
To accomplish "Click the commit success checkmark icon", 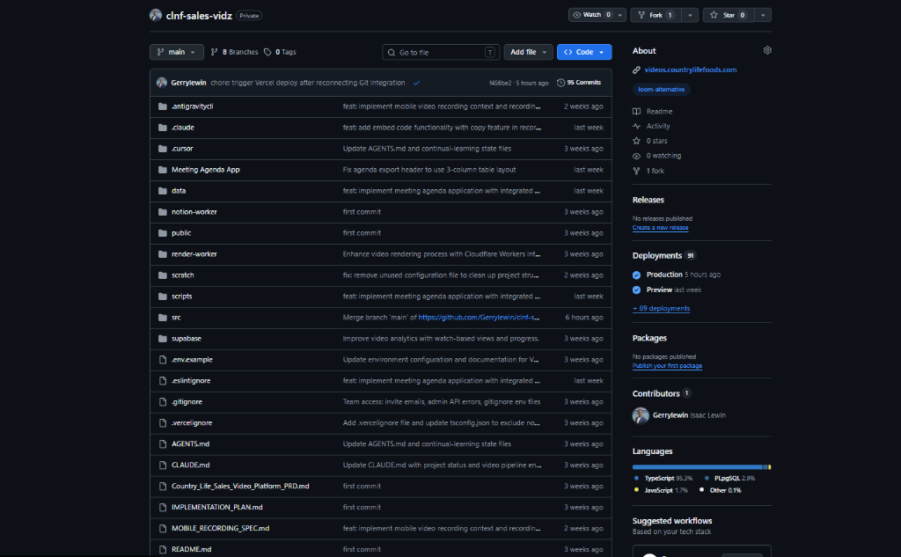I will pos(416,83).
